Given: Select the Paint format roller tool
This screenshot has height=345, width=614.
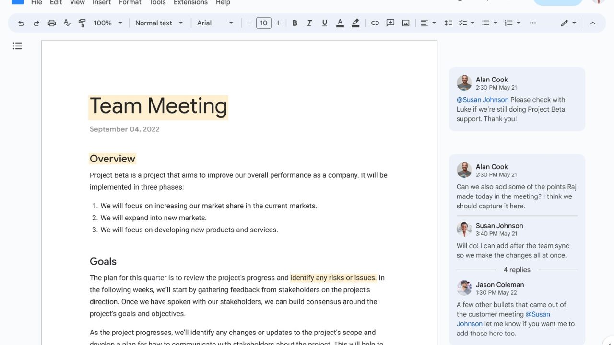Looking at the screenshot, I should [x=82, y=23].
